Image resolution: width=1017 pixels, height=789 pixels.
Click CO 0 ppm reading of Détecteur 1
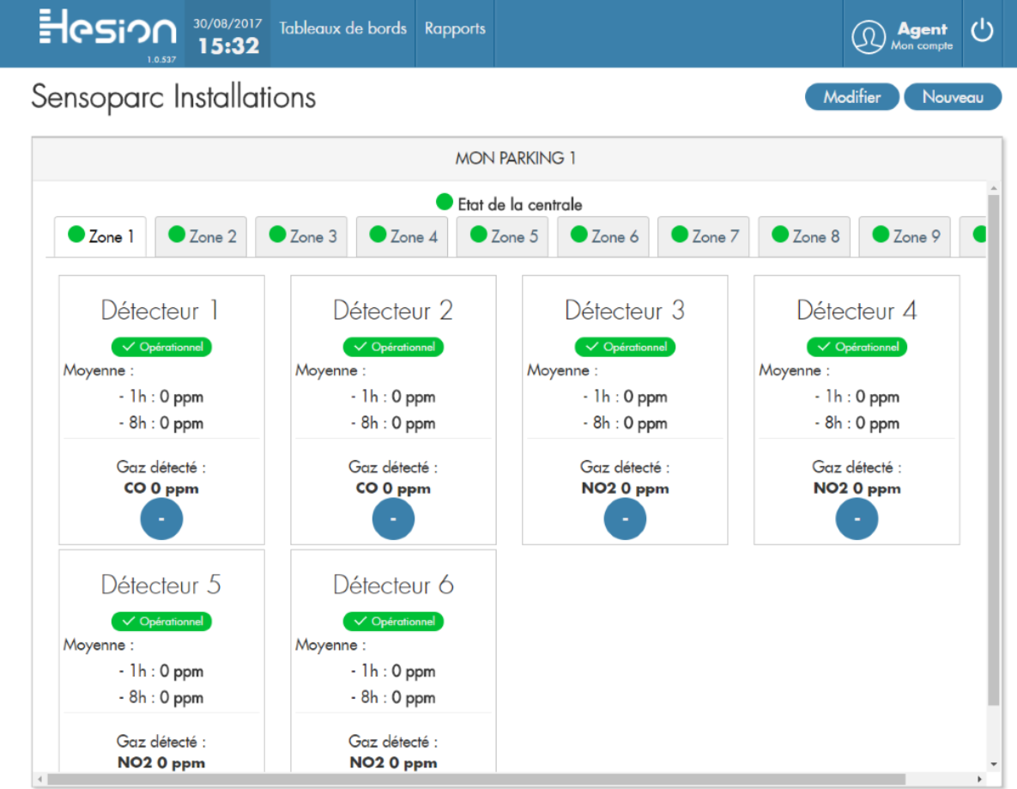[161, 489]
